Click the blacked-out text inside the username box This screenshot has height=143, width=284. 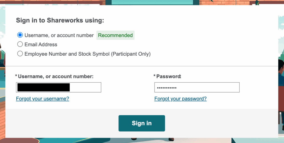(x=44, y=87)
